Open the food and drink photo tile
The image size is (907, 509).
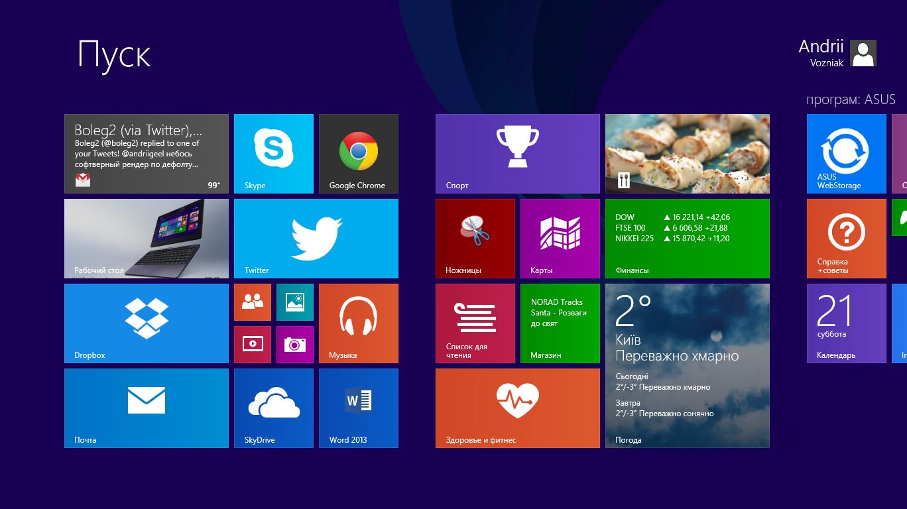(x=688, y=154)
